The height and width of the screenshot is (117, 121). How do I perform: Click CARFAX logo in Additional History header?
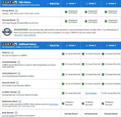pos(10,44)
